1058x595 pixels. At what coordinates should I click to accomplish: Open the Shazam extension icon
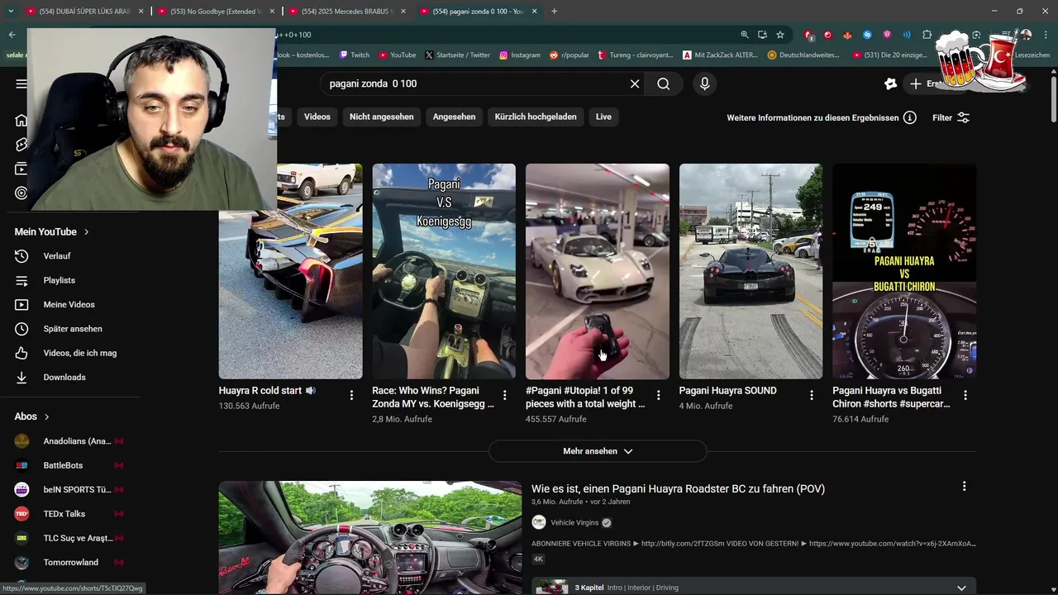(x=867, y=35)
